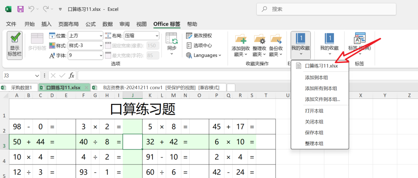The image size is (418, 178).
Task: Select 打开本组 menu item
Action: pyautogui.click(x=320, y=111)
